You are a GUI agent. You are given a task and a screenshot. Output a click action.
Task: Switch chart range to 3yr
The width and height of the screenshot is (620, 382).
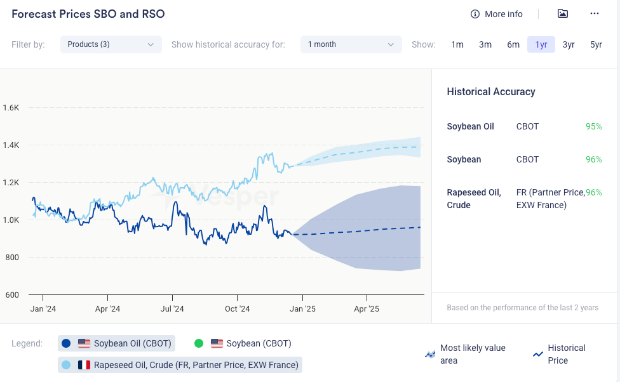569,44
